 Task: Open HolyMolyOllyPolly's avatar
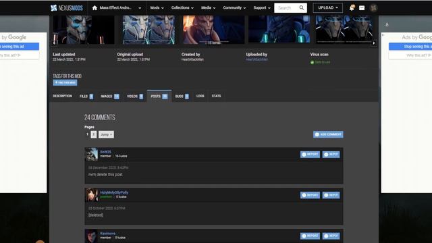point(92,195)
